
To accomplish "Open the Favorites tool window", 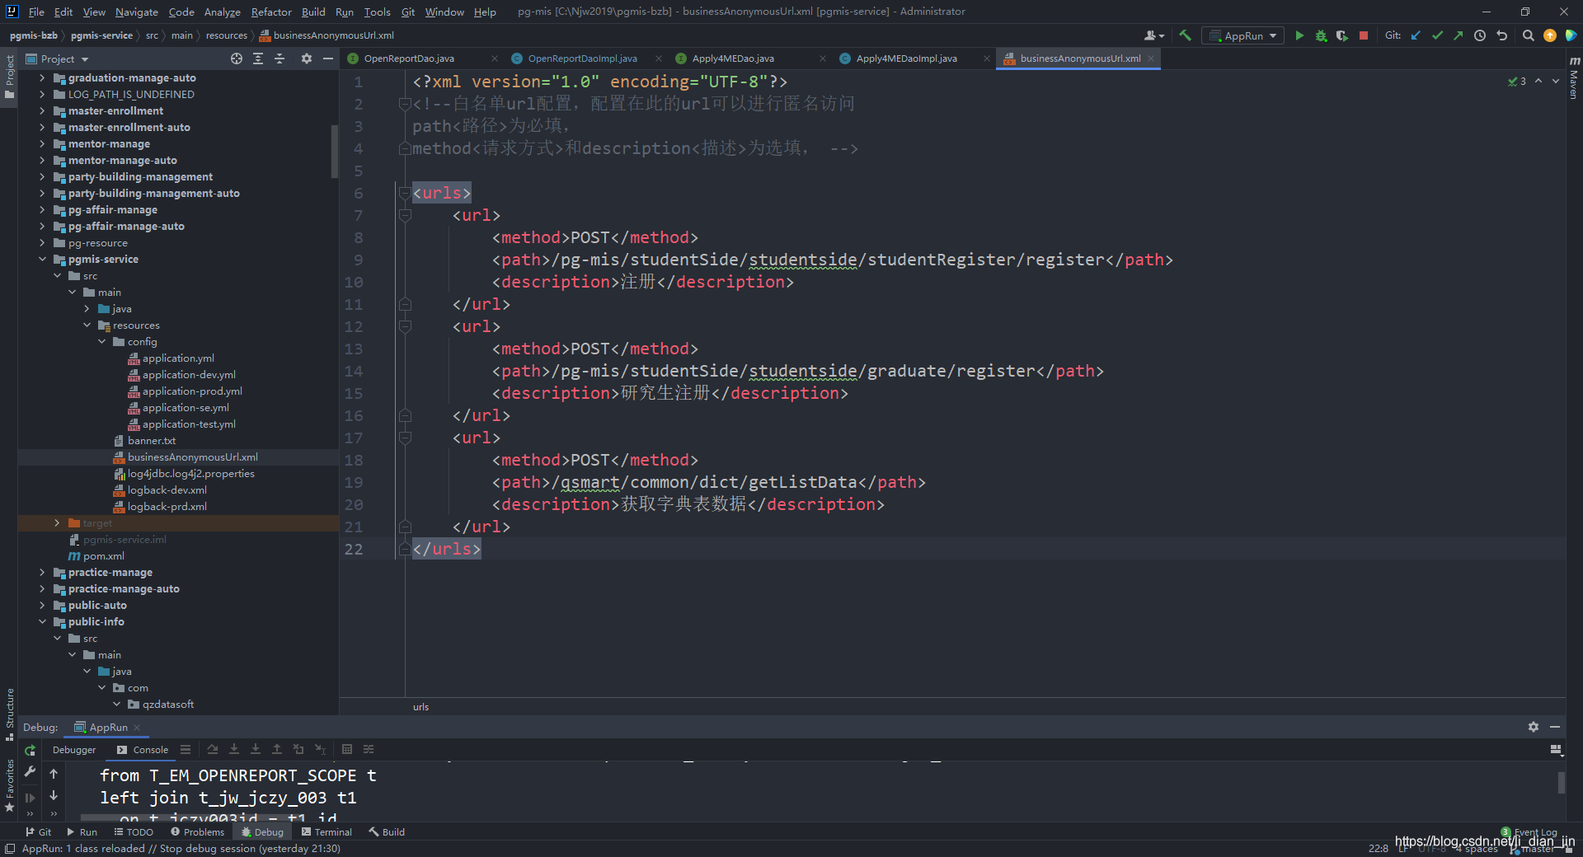I will [x=9, y=785].
